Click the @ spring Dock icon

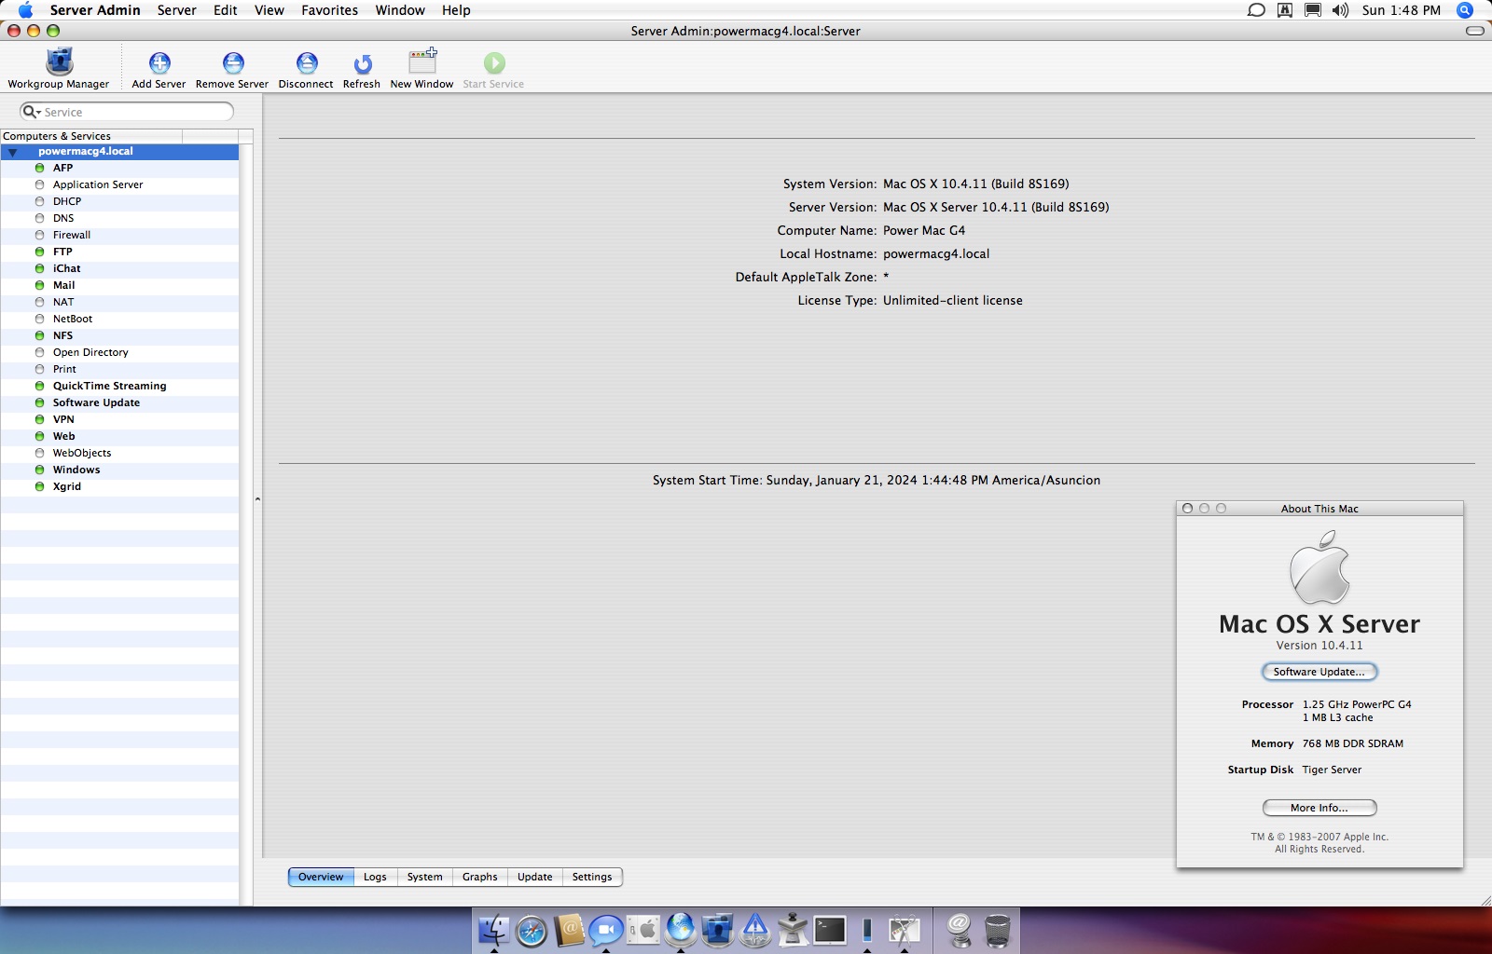tap(960, 930)
